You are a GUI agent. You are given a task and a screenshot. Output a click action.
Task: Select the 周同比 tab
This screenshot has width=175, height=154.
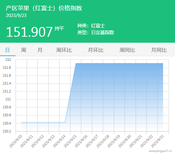click(127, 50)
